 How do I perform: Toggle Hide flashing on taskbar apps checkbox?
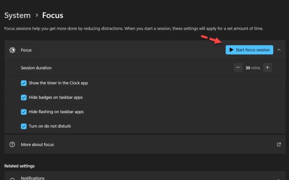point(24,112)
